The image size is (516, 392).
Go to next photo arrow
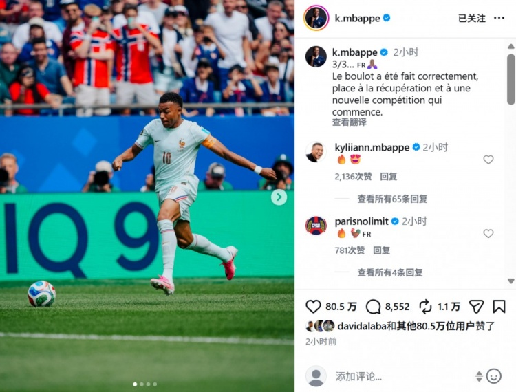[279, 197]
